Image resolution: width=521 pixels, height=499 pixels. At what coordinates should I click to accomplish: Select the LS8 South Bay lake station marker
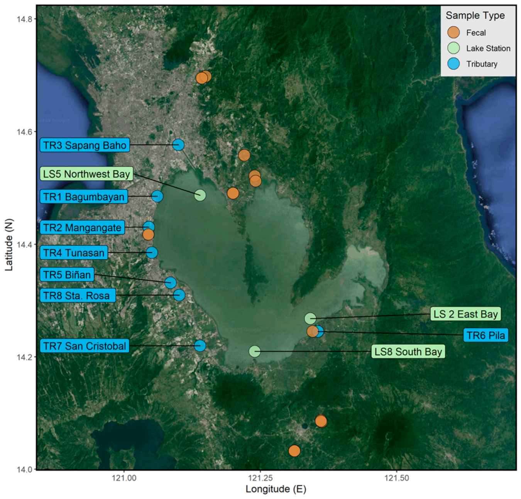click(x=254, y=351)
